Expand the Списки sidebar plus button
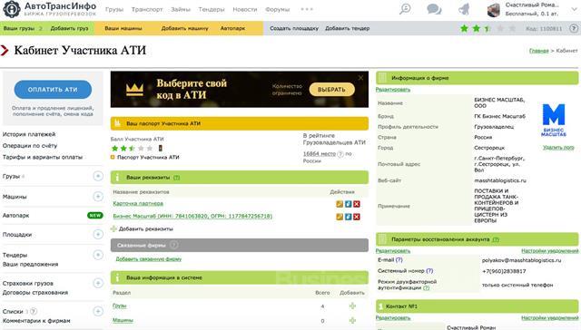The height and width of the screenshot is (330, 581). [x=98, y=311]
